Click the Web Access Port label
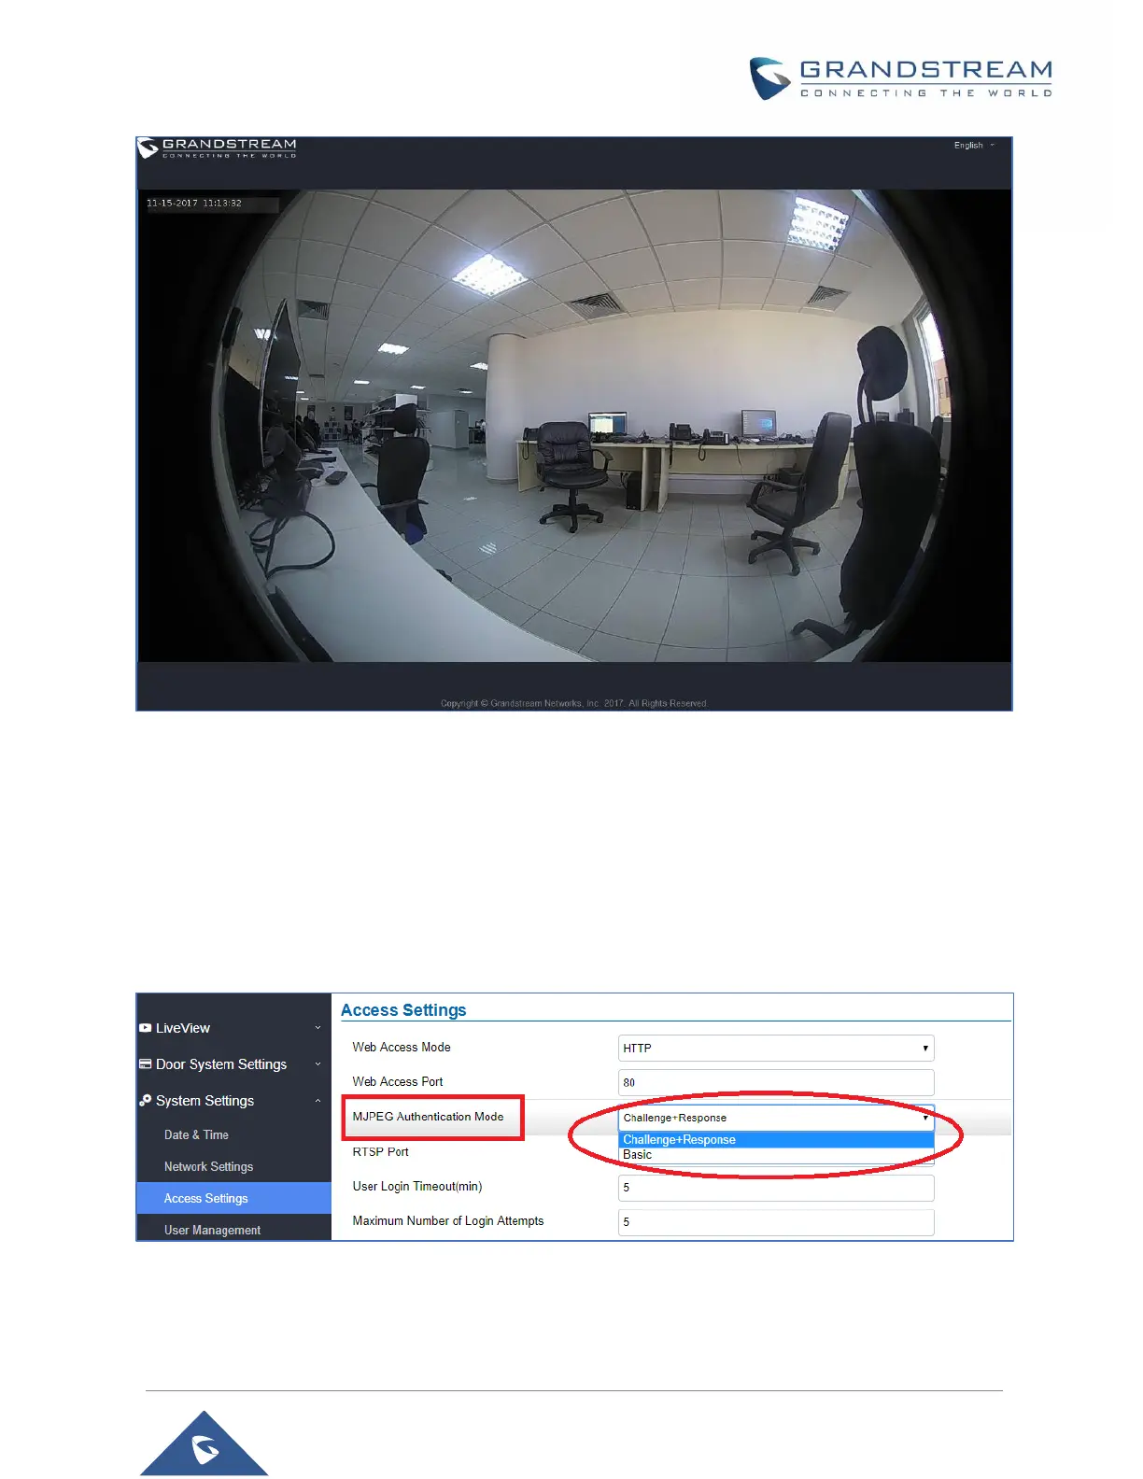Image resolution: width=1143 pixels, height=1479 pixels. (x=398, y=1082)
